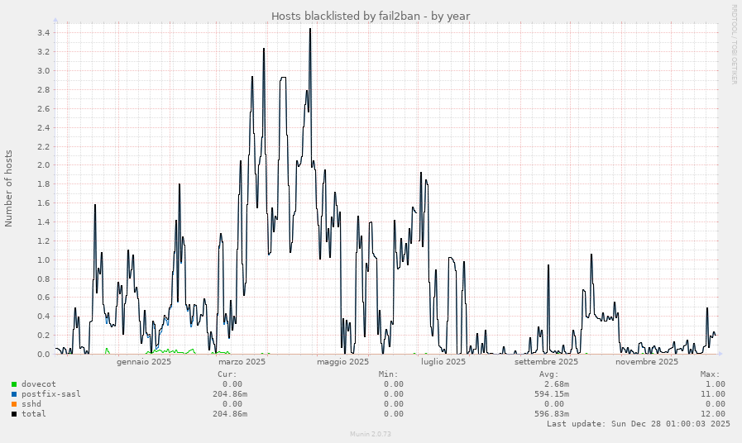Viewport: 742px width, 443px height.
Task: Click the black total legend swatch
Action: click(x=14, y=414)
